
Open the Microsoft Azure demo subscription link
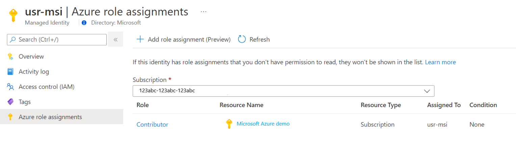tap(263, 123)
